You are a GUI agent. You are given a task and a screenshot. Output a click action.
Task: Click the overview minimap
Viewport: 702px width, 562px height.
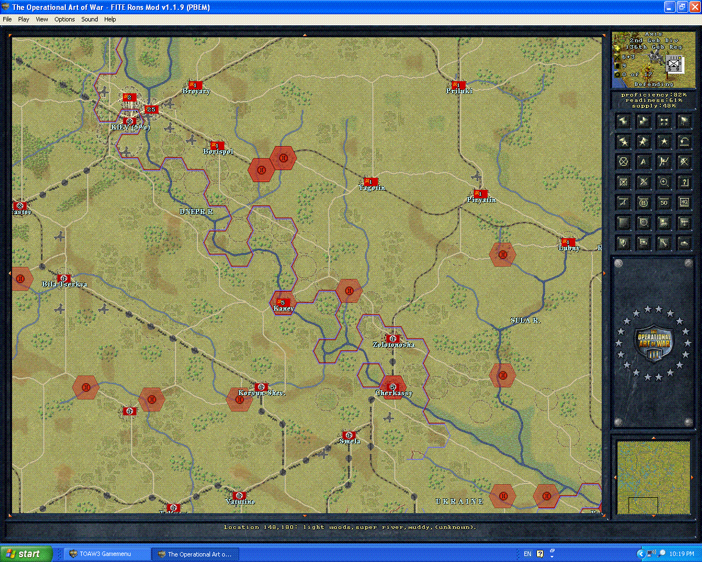[x=653, y=477]
